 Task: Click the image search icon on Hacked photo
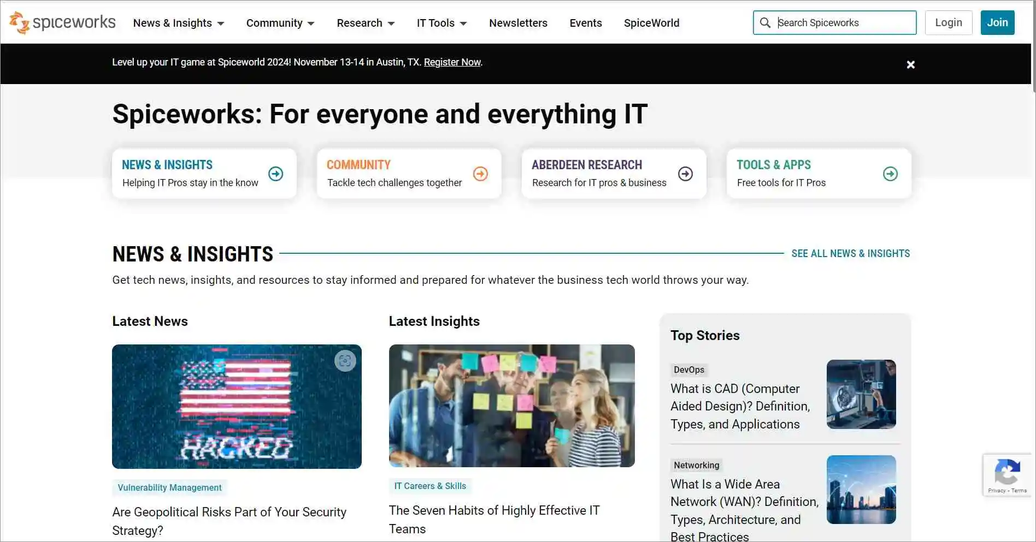(345, 360)
